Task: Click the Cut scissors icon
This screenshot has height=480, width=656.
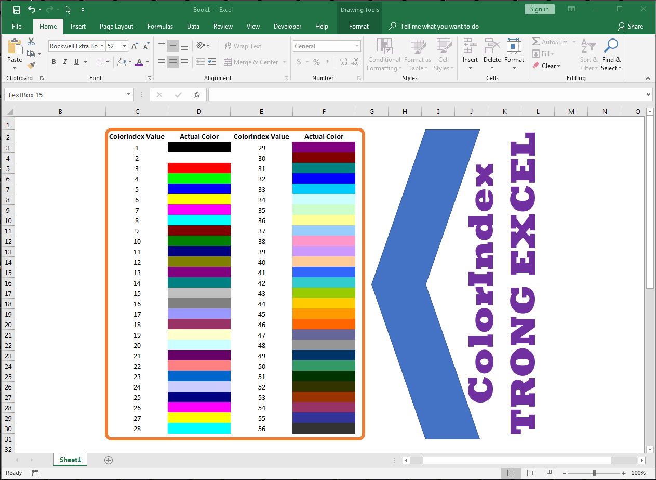Action: point(31,42)
